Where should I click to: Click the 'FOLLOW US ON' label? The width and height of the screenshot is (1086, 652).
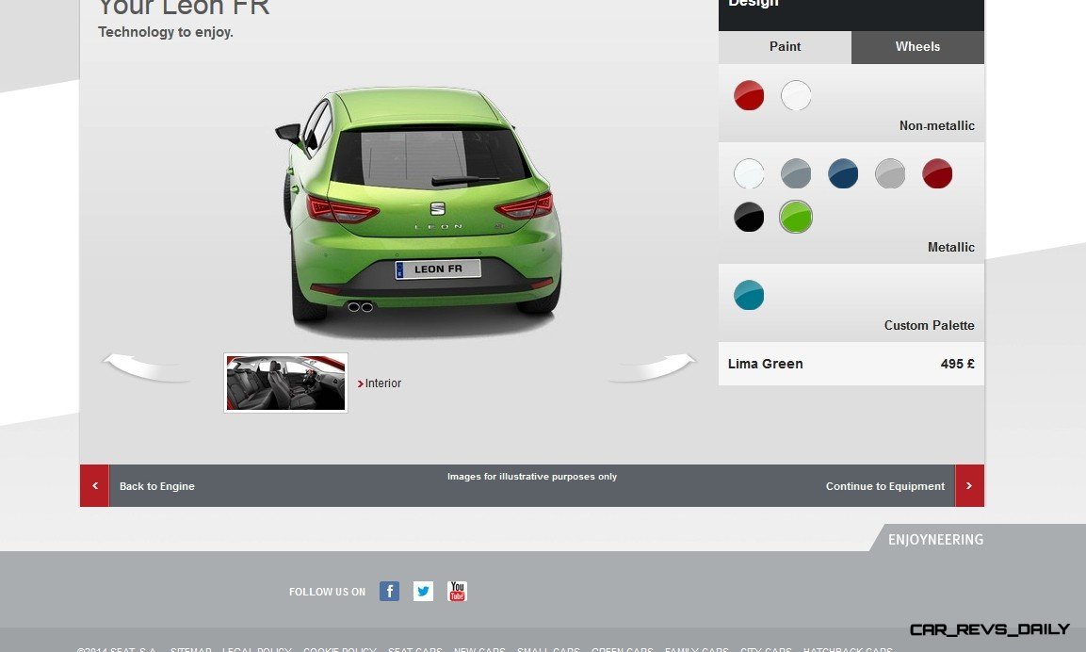[327, 592]
